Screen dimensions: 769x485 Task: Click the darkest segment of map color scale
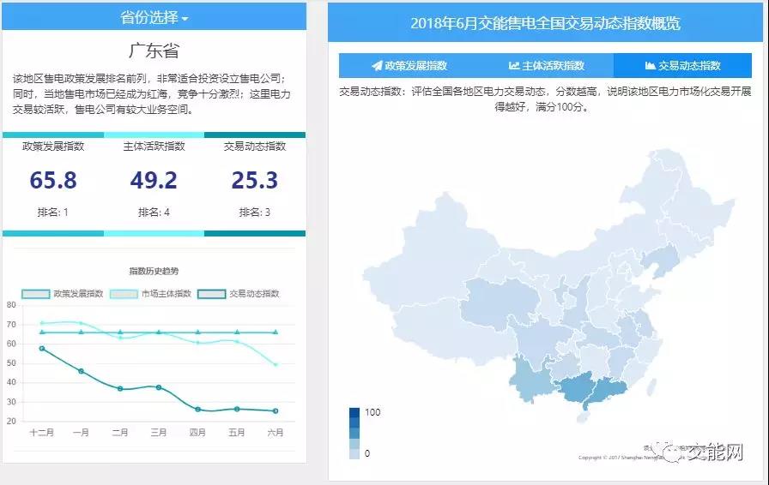point(354,413)
